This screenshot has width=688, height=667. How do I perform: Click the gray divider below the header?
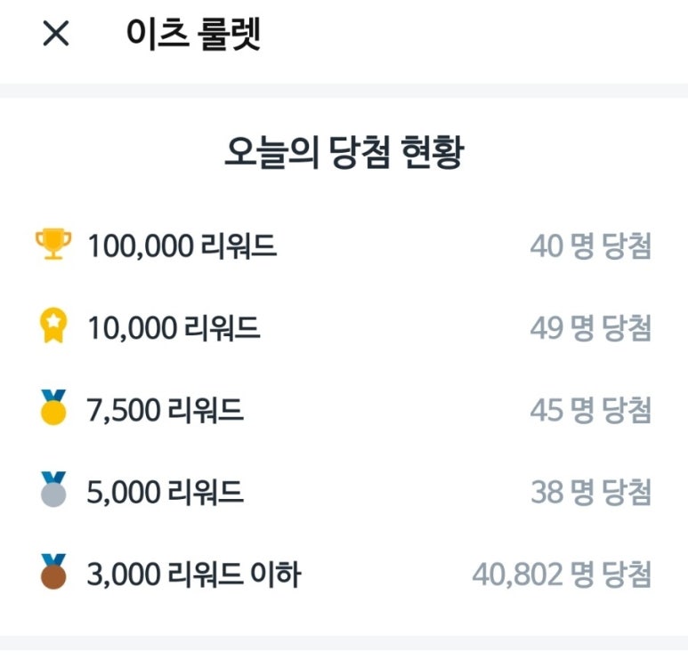point(344,91)
